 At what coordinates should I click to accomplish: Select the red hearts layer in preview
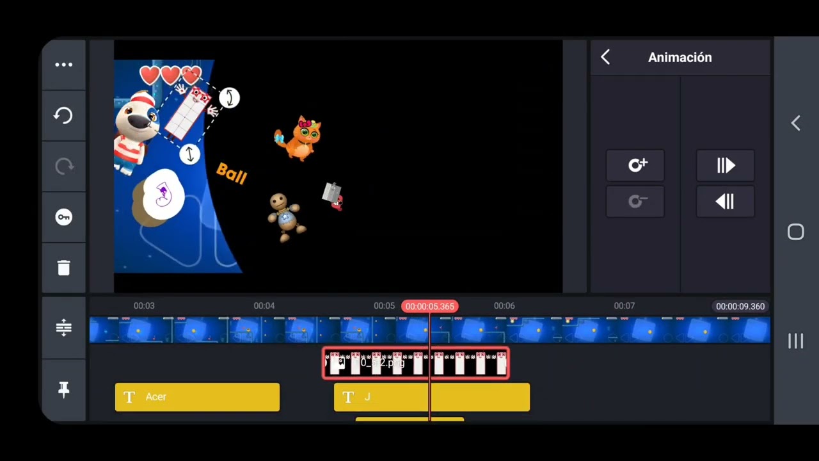[x=169, y=76]
